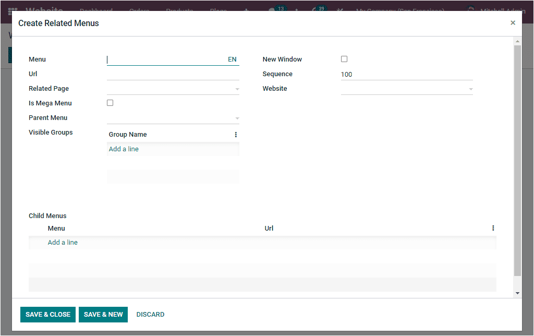This screenshot has height=336, width=534.
Task: Click SAVE & CLOSE
Action: [x=47, y=314]
